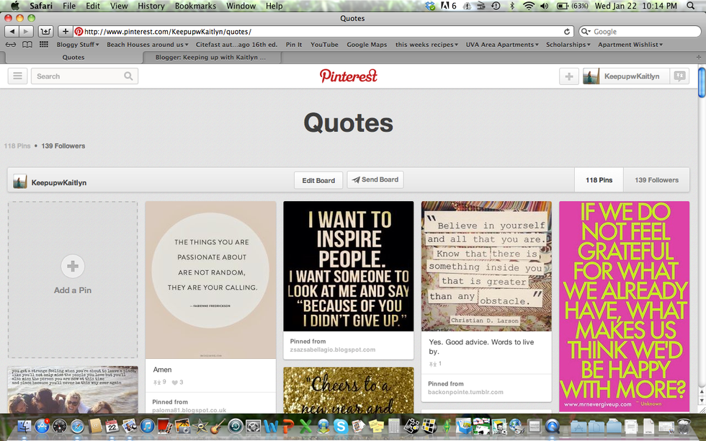This screenshot has width=706, height=441.
Task: Open the 'I Want to Inspire People' pin
Action: point(349,266)
